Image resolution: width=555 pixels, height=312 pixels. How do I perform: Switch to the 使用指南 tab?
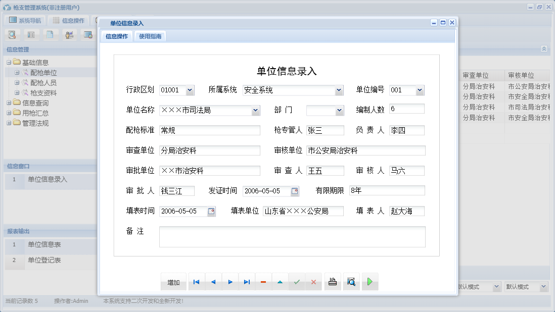coord(150,36)
